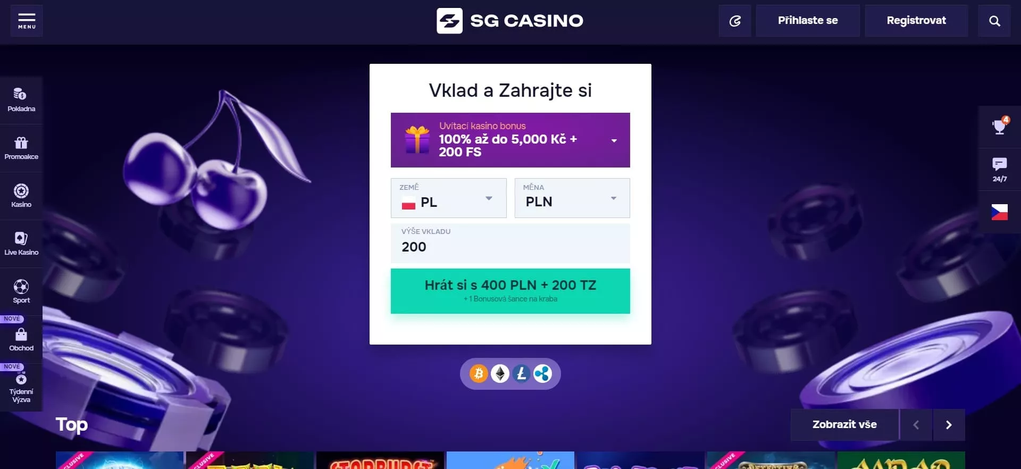Click the Ethereum payment icon
This screenshot has height=469, width=1021.
(x=500, y=374)
